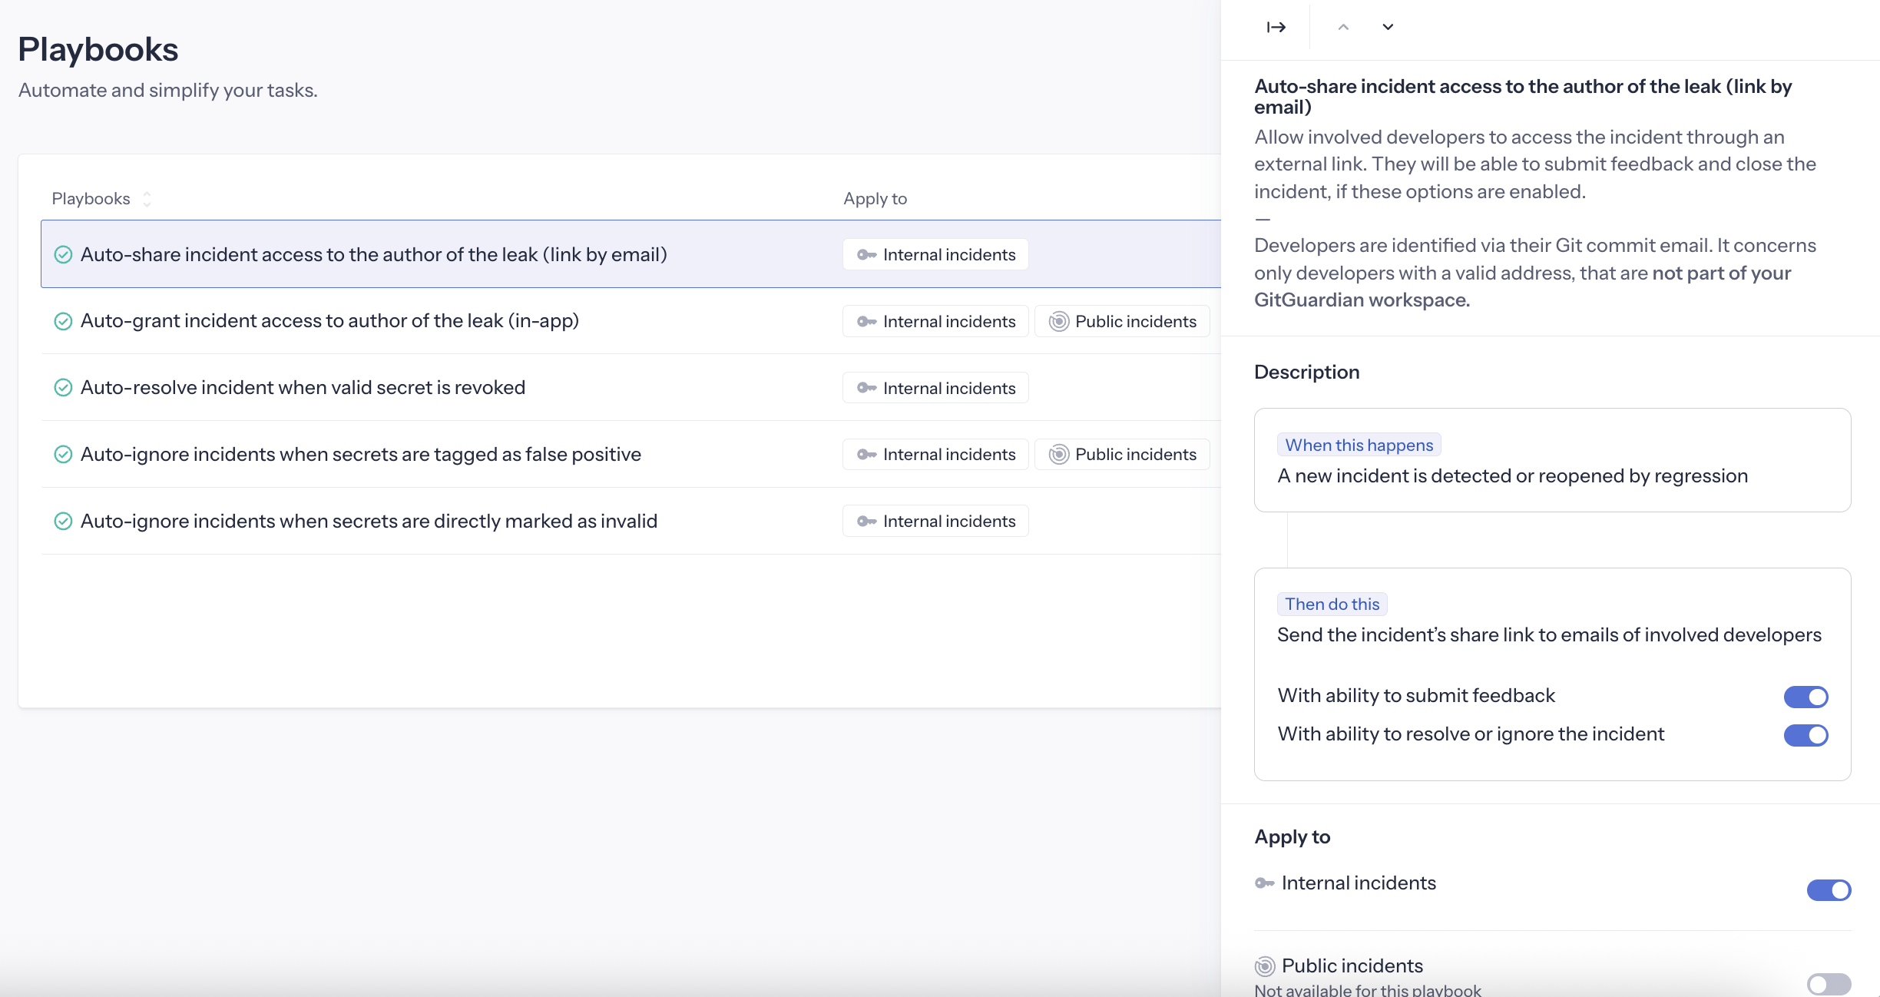Disable the ability to submit feedback toggle
The width and height of the screenshot is (1880, 997).
pyautogui.click(x=1806, y=696)
